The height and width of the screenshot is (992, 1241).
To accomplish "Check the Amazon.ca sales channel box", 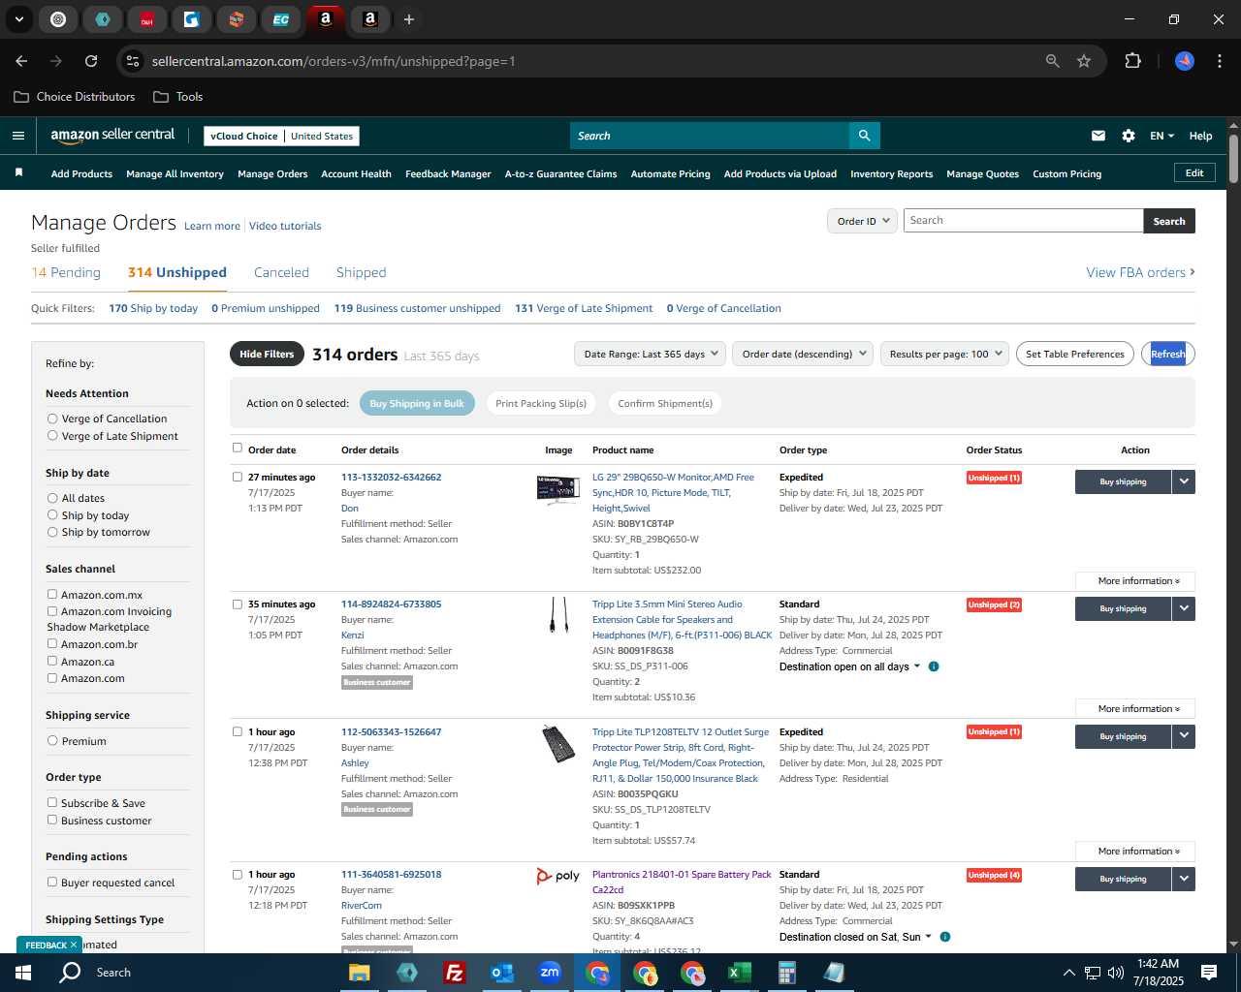I will (52, 662).
